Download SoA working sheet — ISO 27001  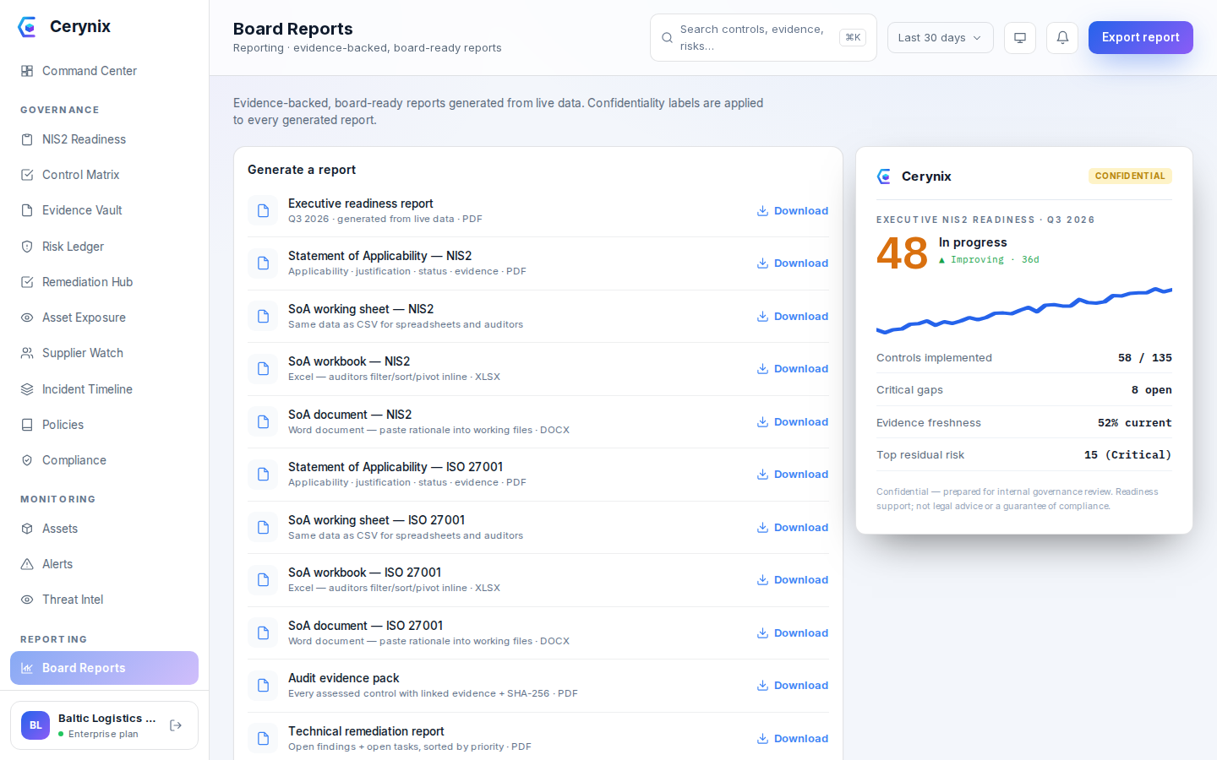pos(792,528)
